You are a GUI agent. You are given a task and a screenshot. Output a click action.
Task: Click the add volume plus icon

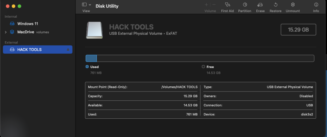pos(206,5)
